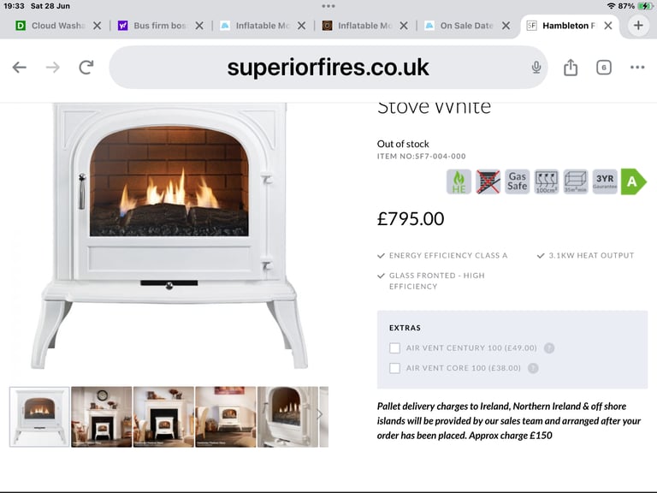Advance the thumbnail gallery with right chevron
The height and width of the screenshot is (493, 657).
pyautogui.click(x=319, y=414)
